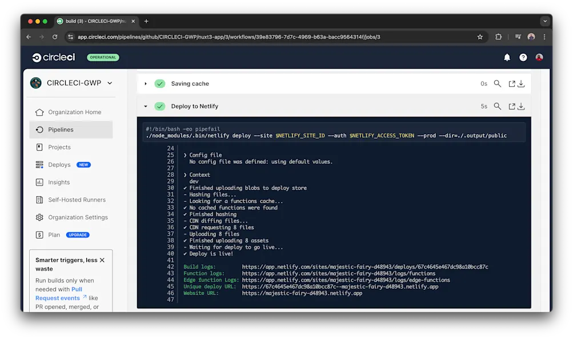Bookmark this page with the star
Viewport: 573px width, 339px height.
480,37
